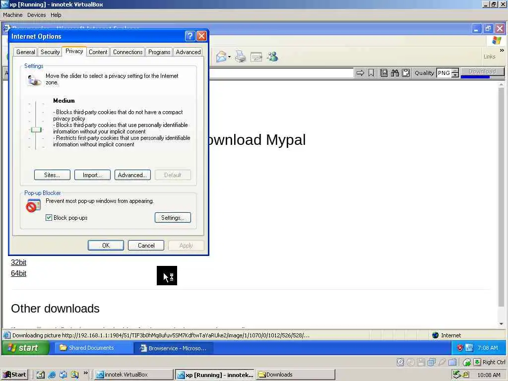Click the 32bit download link

pyautogui.click(x=18, y=262)
